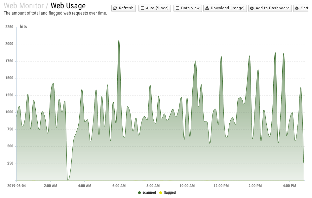Click the 8:00 AM axis label
Viewport: 312px width, 198px height.
(x=153, y=186)
